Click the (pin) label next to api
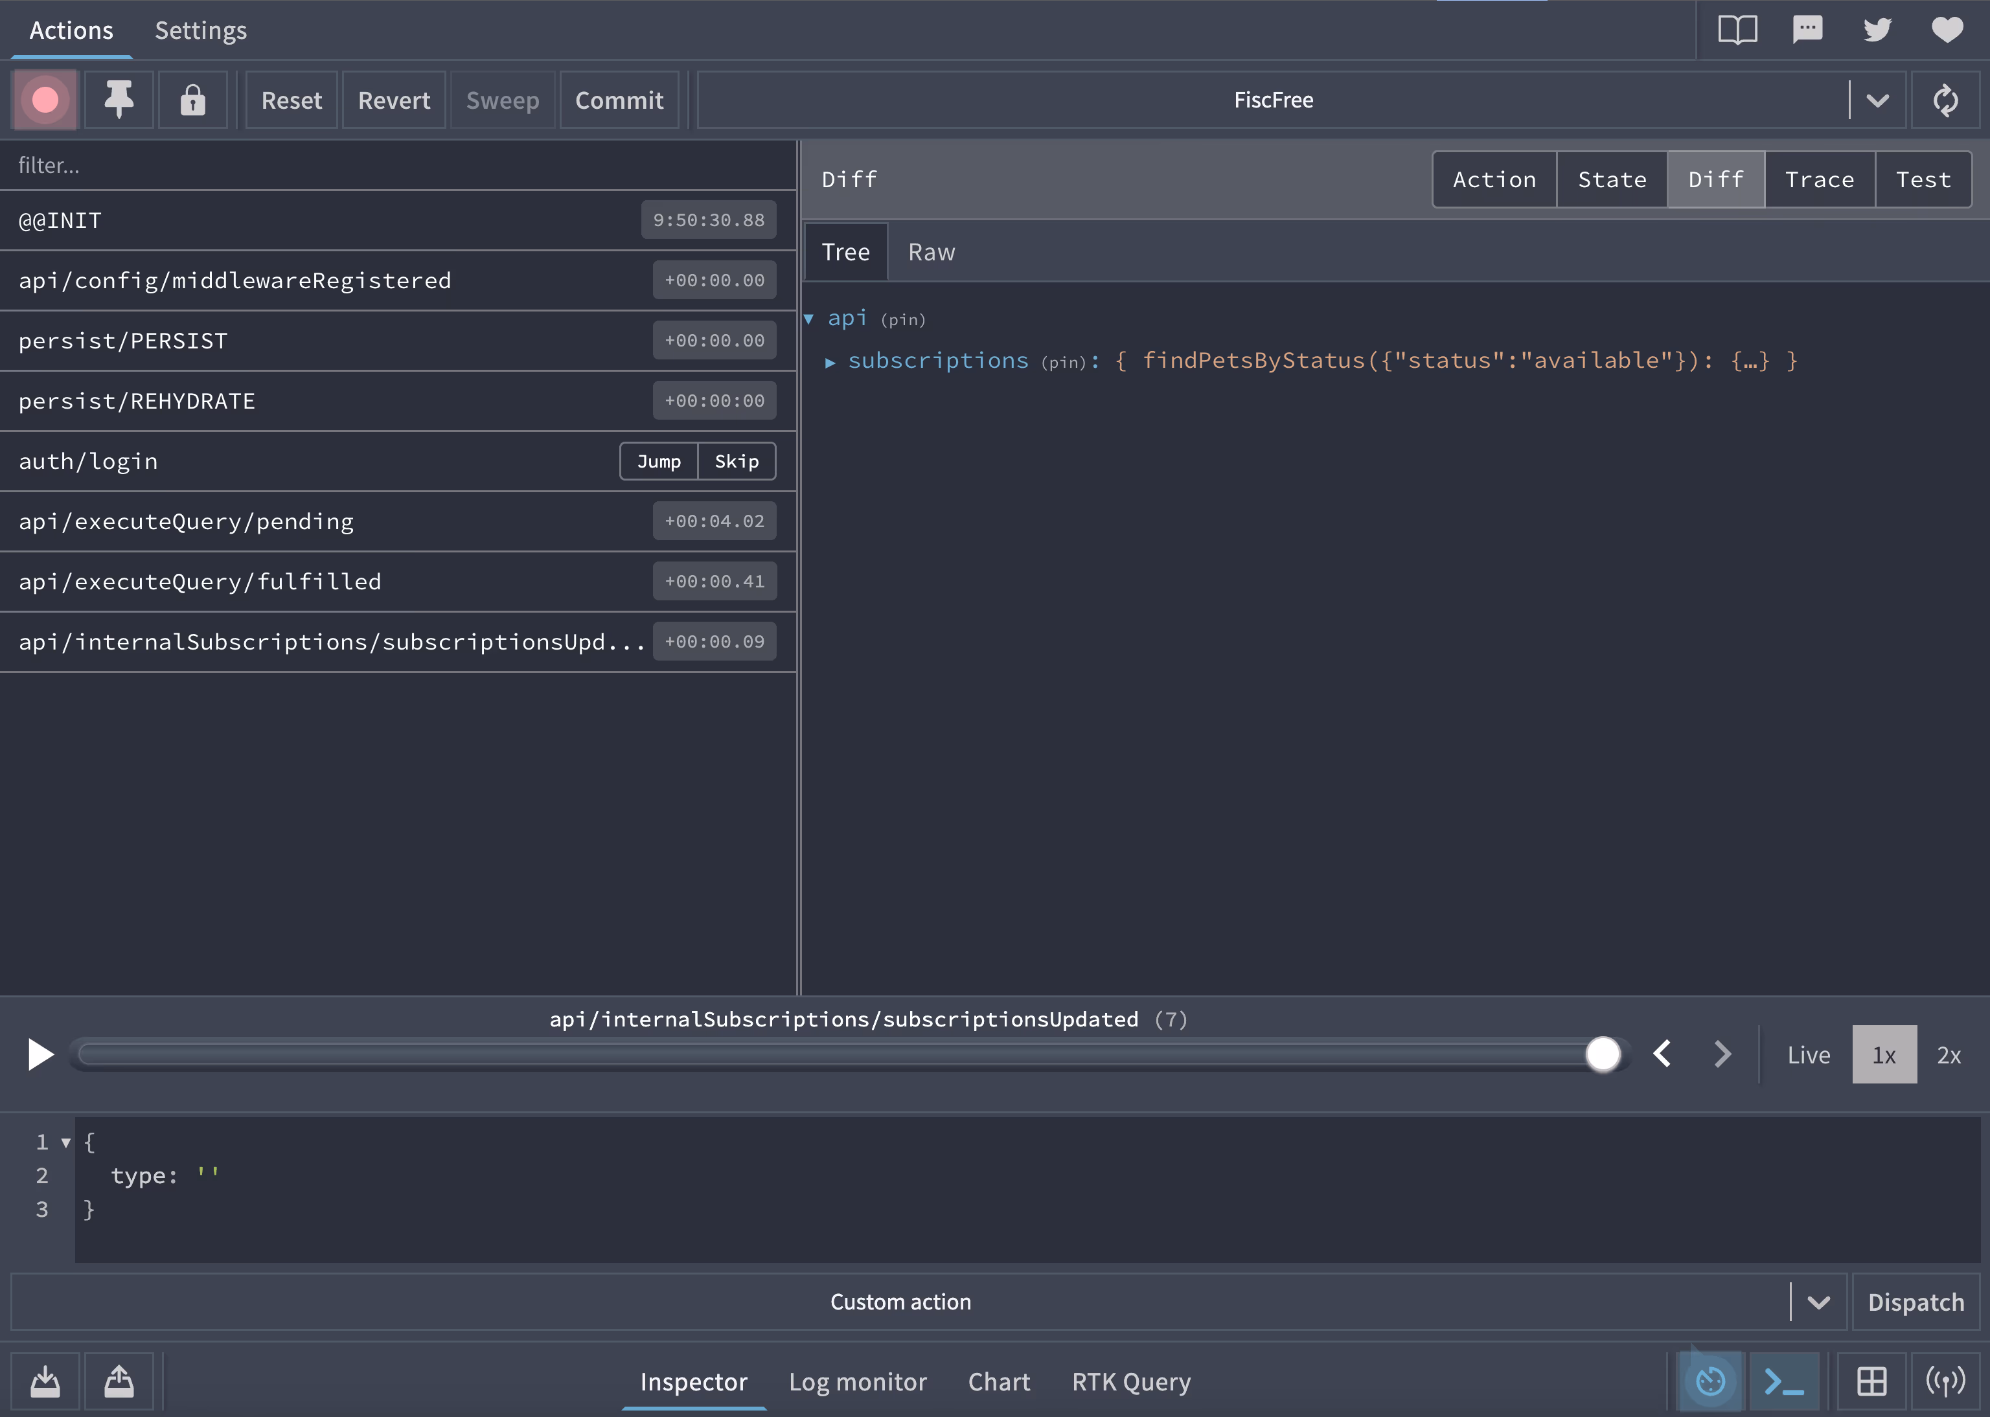 (904, 320)
